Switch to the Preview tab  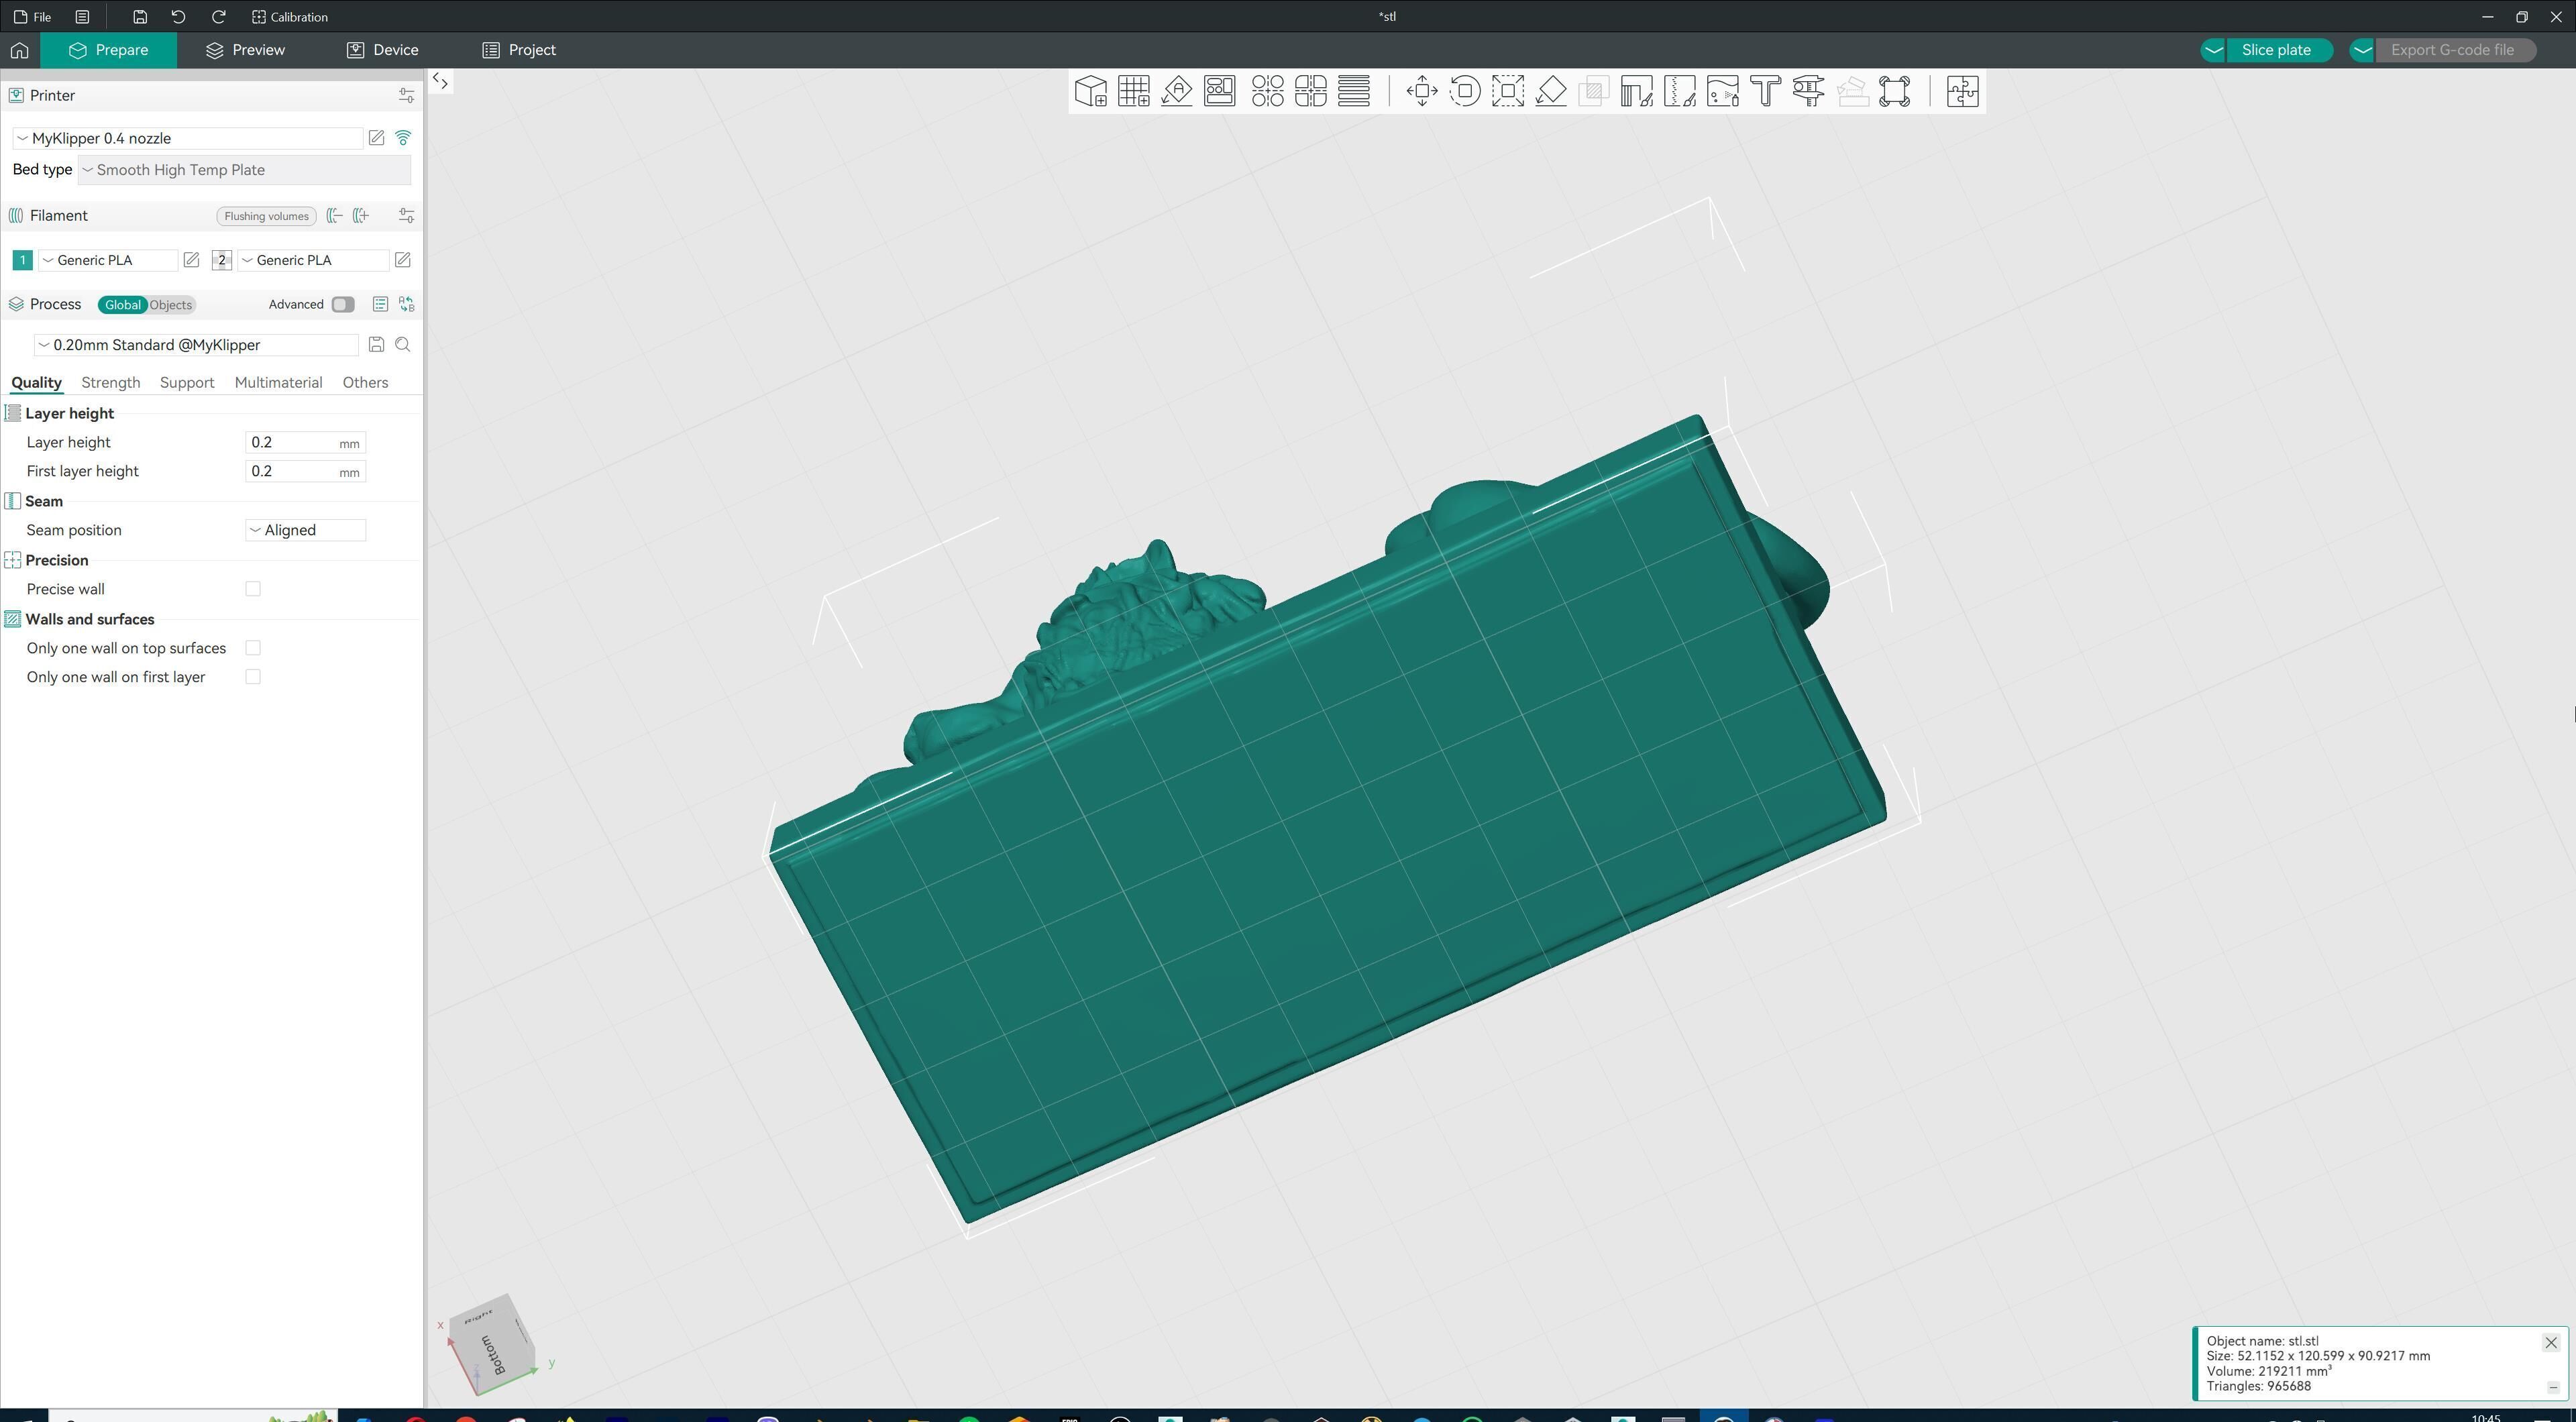click(x=245, y=50)
